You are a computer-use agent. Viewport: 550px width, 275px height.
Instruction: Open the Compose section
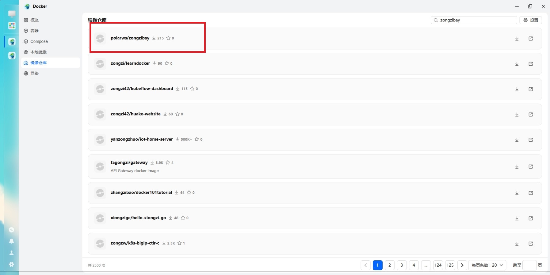(51, 41)
